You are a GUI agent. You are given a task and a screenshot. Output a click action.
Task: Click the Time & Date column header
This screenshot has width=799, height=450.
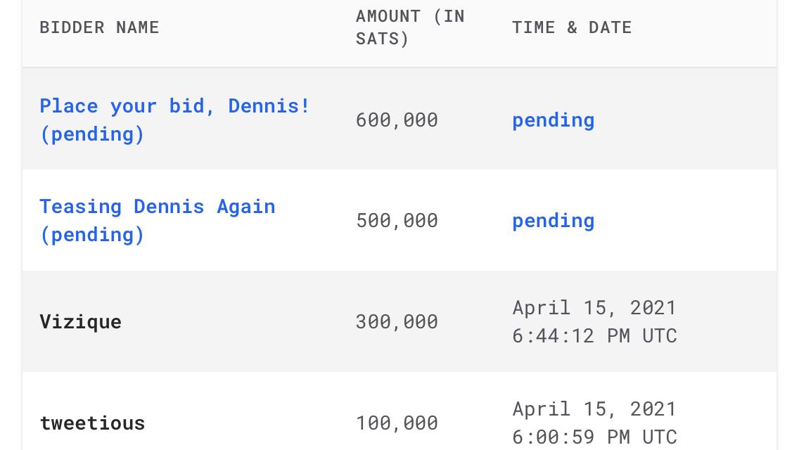click(x=572, y=27)
